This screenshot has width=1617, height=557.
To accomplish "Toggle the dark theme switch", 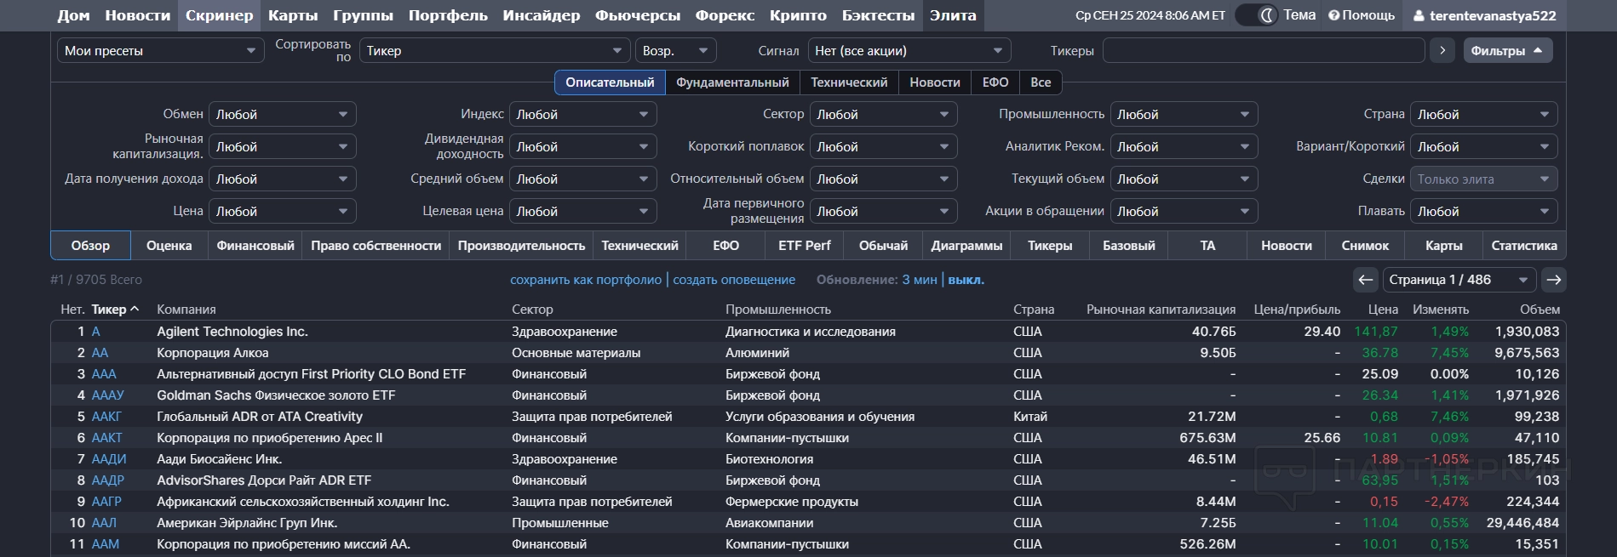I will 1256,15.
